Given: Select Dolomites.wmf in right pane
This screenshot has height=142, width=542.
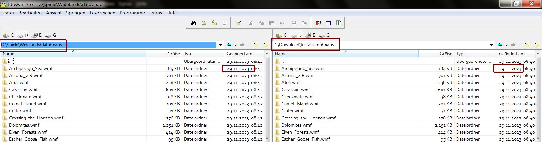Looking at the screenshot, I should tap(296, 125).
